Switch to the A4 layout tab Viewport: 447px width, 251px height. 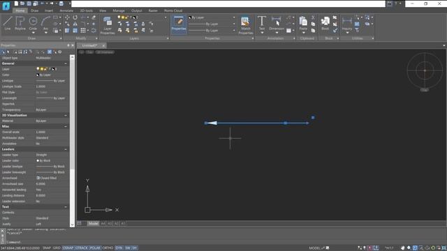pyautogui.click(x=103, y=223)
